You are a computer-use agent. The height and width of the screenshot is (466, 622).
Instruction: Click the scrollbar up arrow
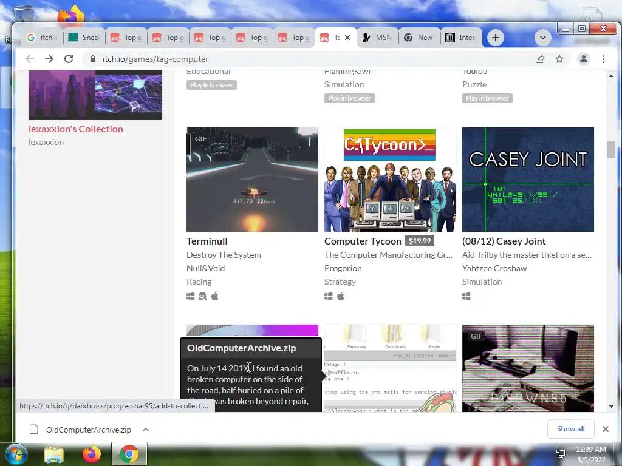coord(611,76)
